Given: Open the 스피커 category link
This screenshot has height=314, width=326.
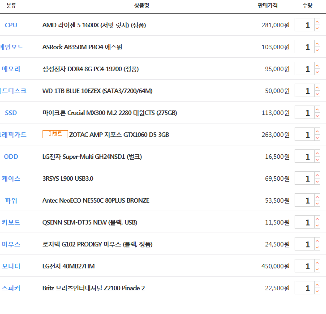Looking at the screenshot, I should click(11, 288).
